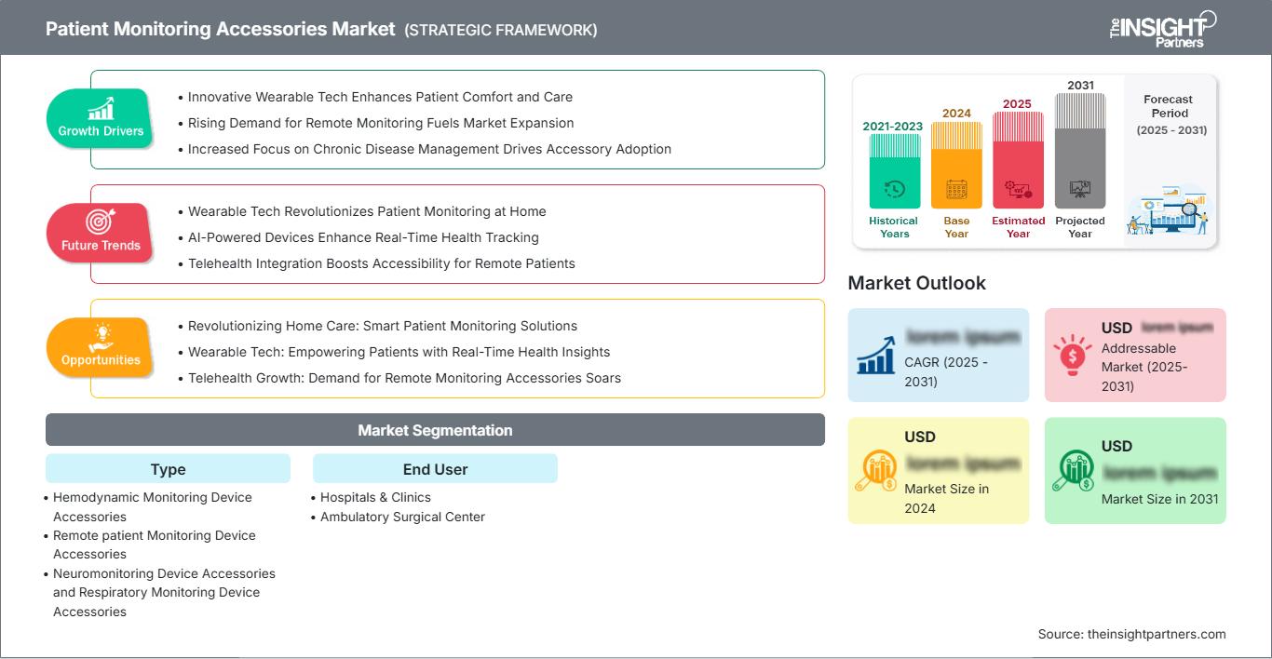This screenshot has height=659, width=1272.
Task: Click the CAGR bar chart icon
Action: pyautogui.click(x=877, y=354)
